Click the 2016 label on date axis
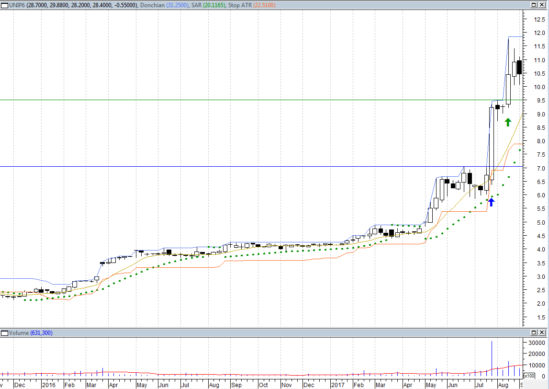 (x=49, y=385)
